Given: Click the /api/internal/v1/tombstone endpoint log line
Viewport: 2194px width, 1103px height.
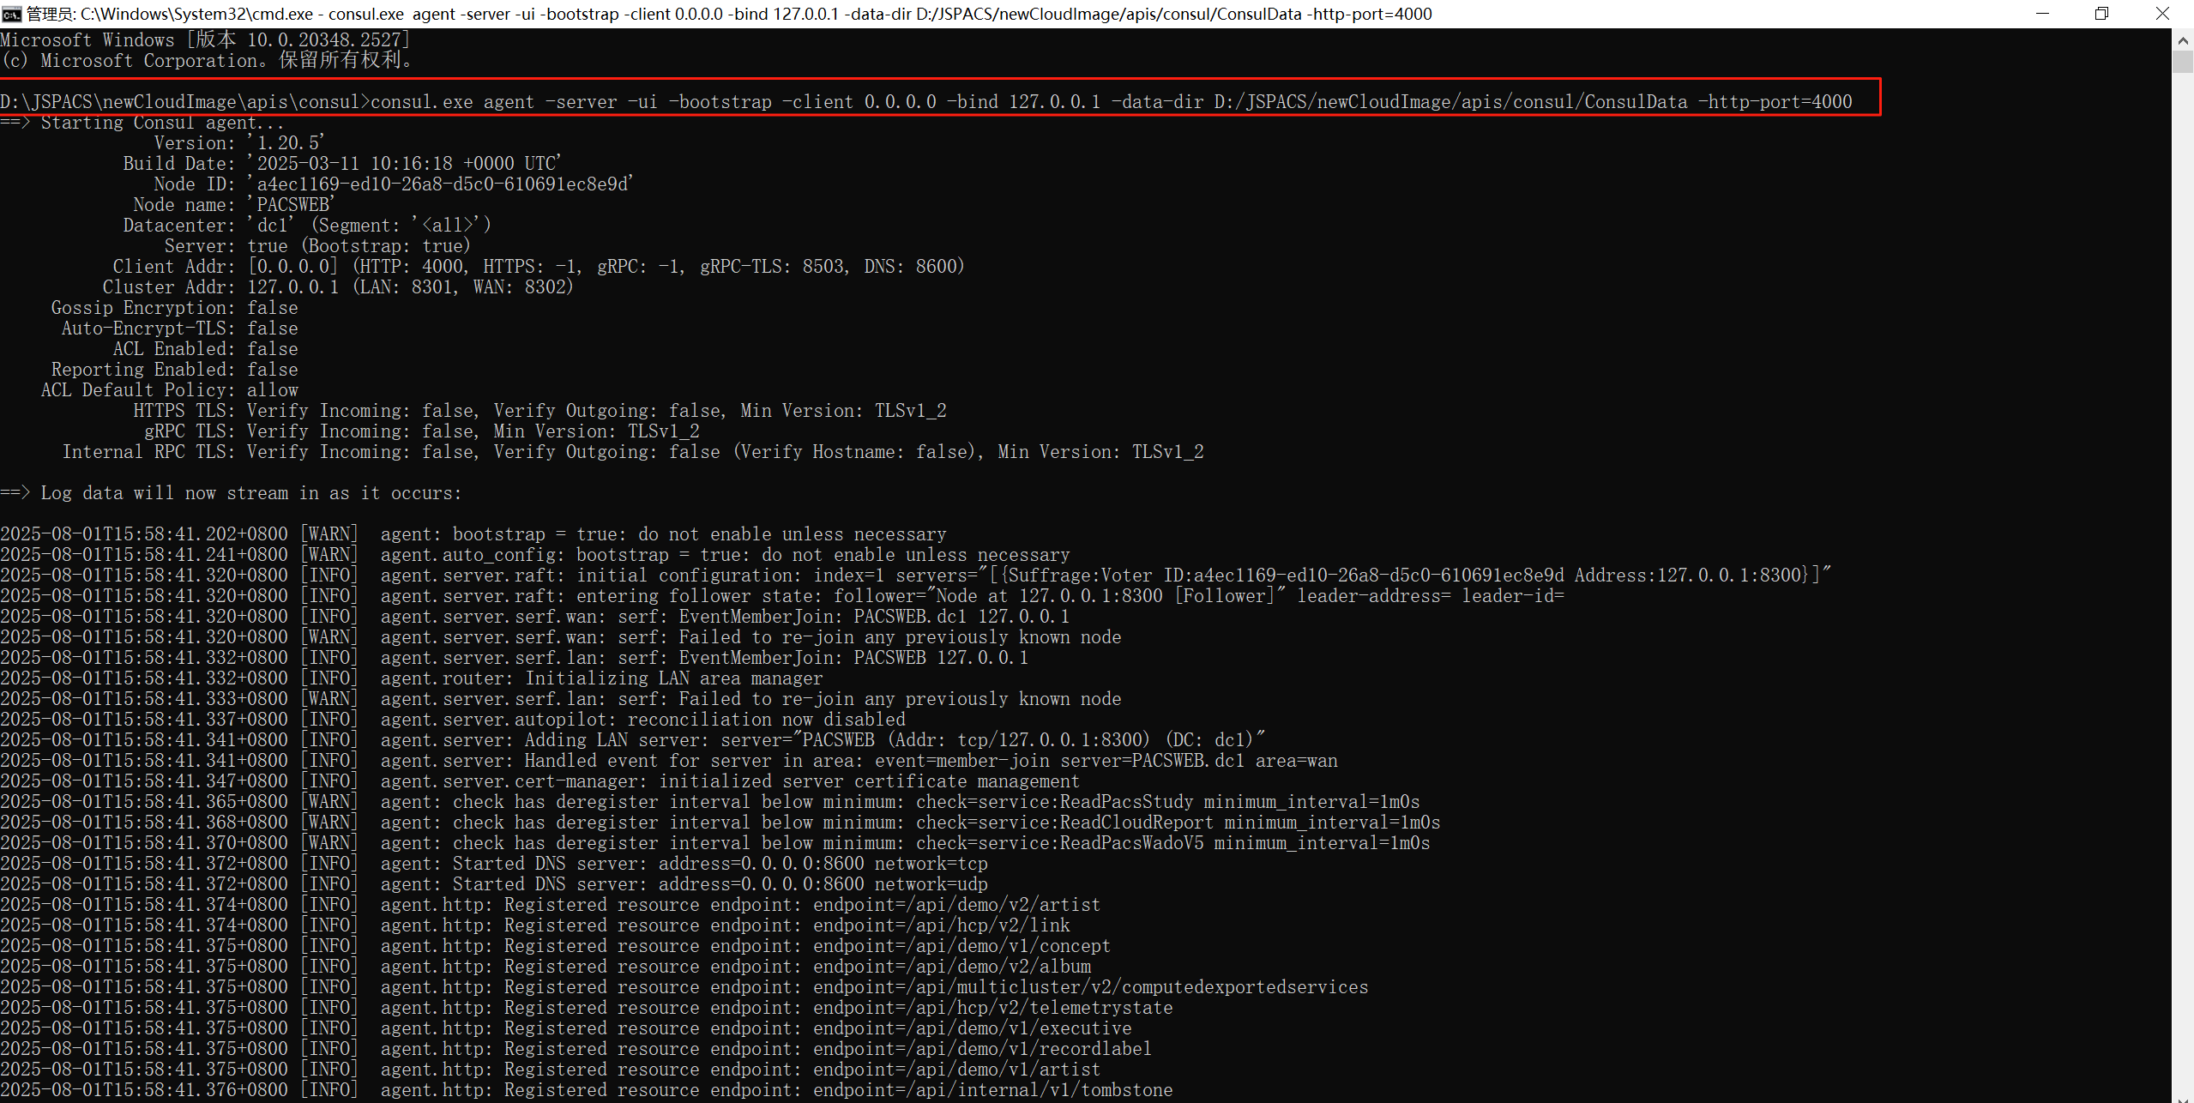Looking at the screenshot, I should click(x=587, y=1090).
